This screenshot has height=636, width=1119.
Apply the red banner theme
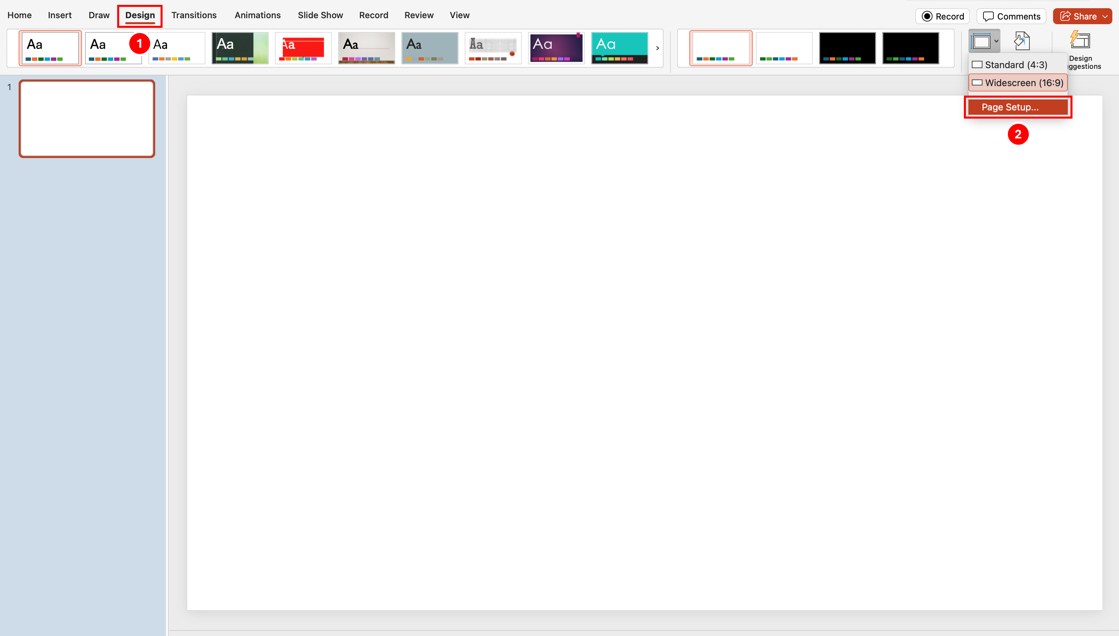pos(303,48)
